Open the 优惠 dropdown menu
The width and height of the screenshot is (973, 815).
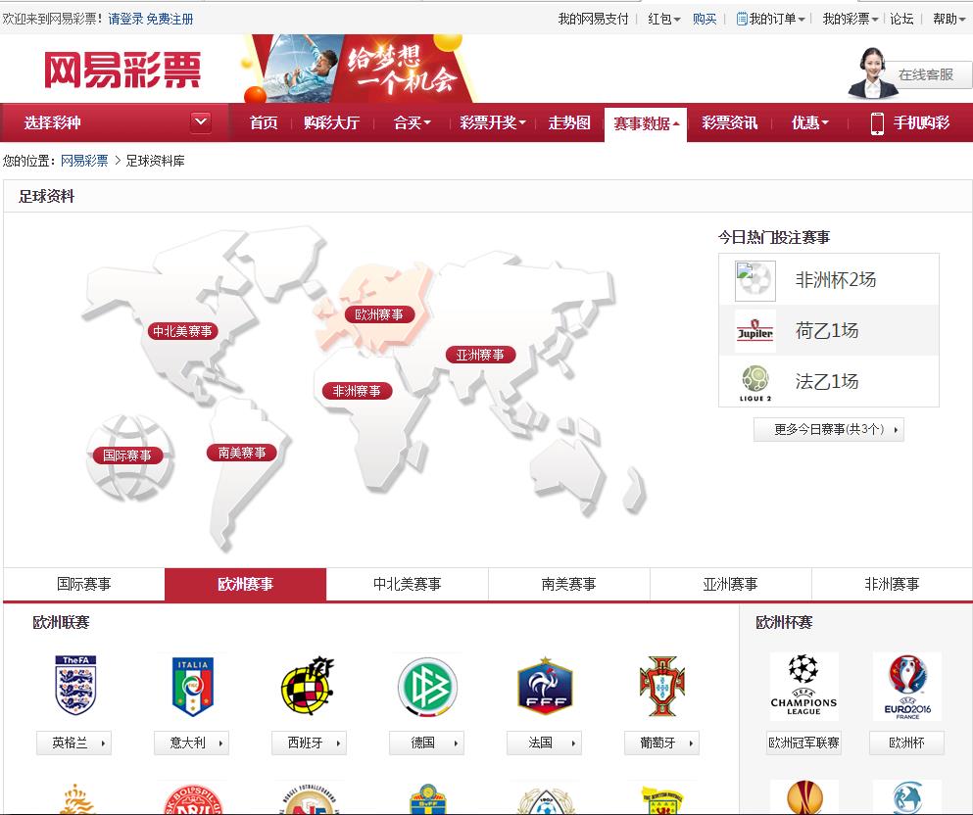[x=809, y=122]
